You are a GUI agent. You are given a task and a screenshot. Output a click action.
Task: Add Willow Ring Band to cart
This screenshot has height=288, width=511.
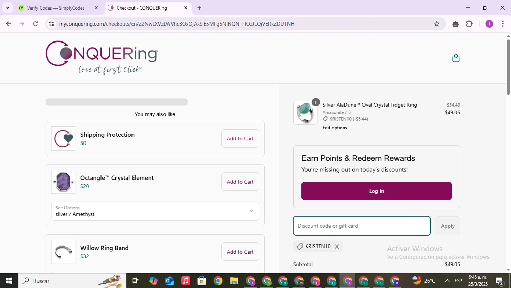[x=240, y=252]
